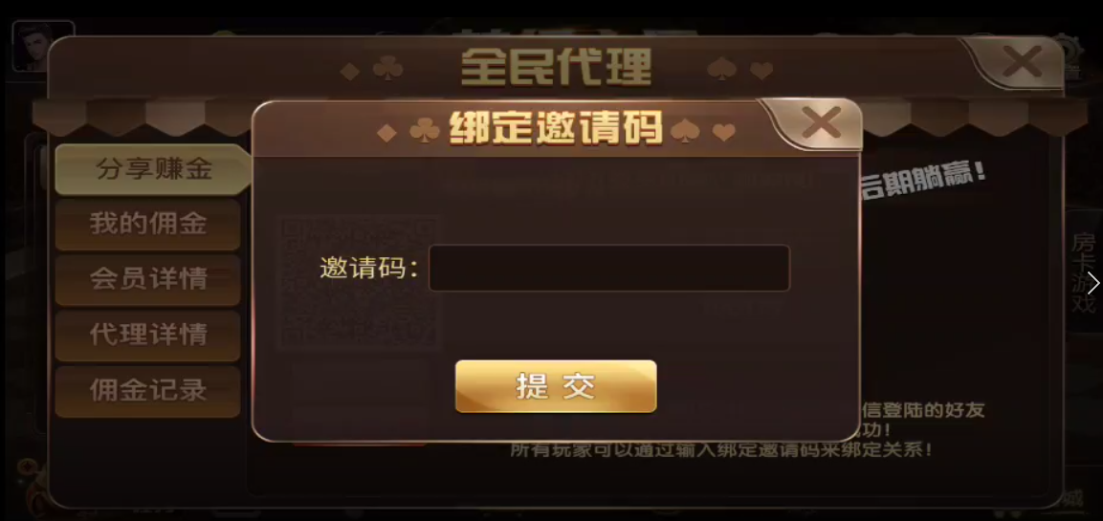Open the 房卡游戏 side tab
The width and height of the screenshot is (1103, 521).
1083,273
